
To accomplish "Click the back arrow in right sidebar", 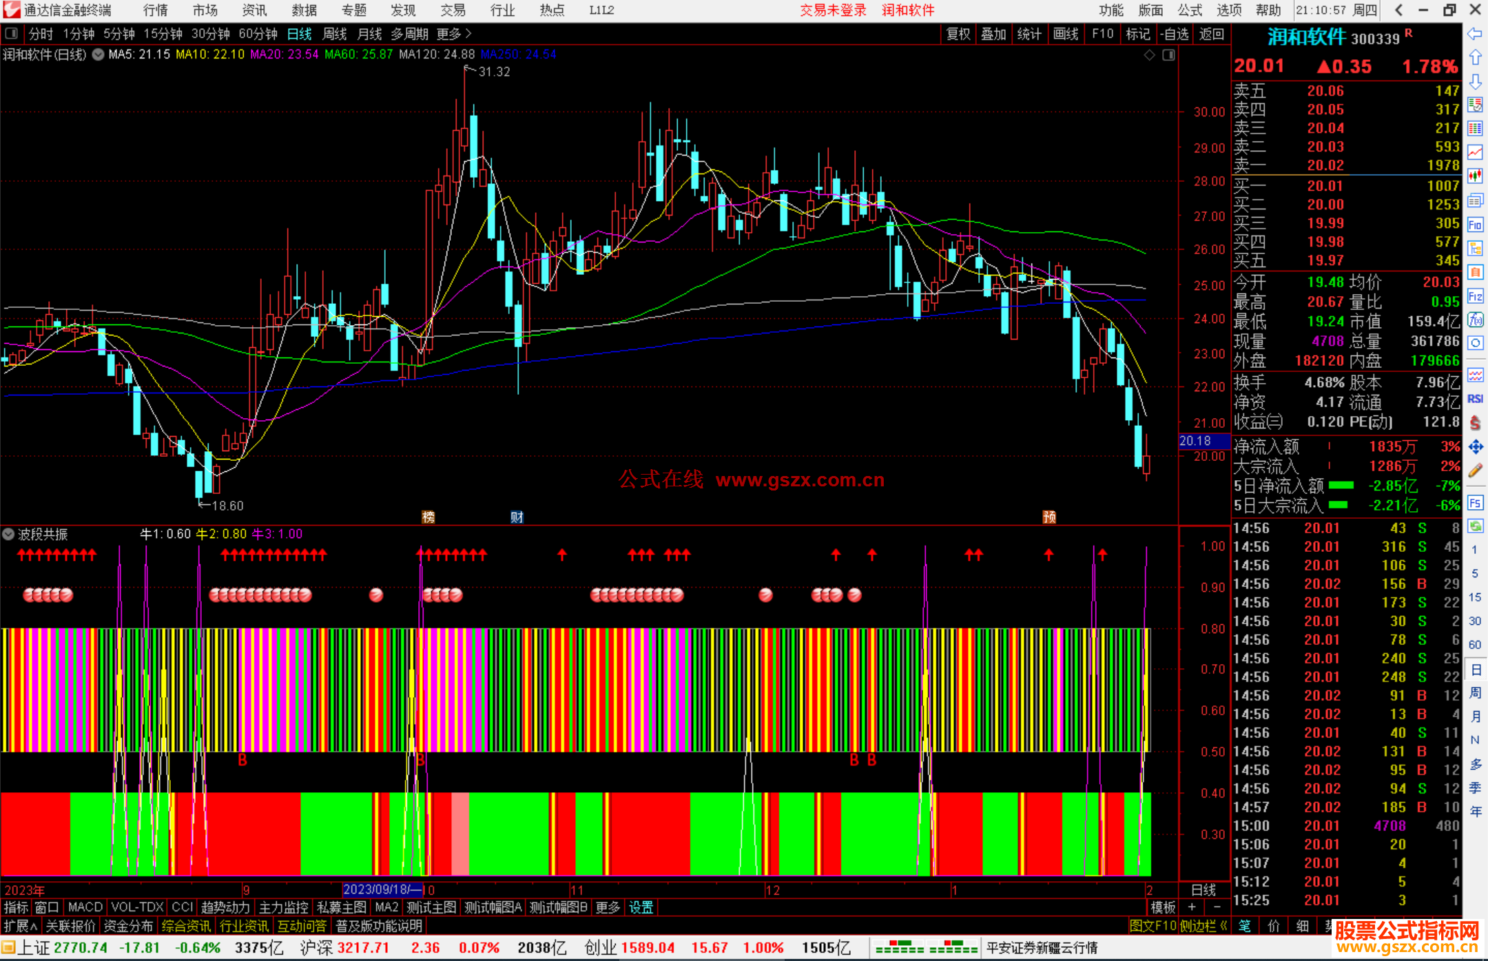I will point(1475,34).
